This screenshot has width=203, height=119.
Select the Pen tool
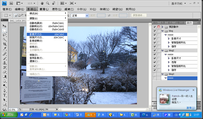pyautogui.click(x=4, y=91)
